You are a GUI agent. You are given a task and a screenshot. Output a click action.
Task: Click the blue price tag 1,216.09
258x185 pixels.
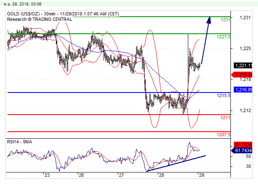click(x=243, y=90)
